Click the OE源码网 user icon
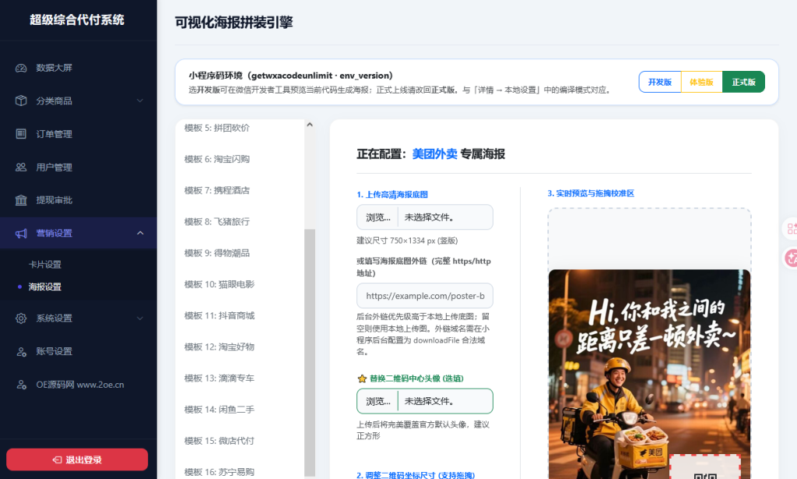Viewport: 797px width, 479px height. (21, 385)
